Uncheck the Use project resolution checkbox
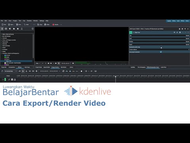 click(161, 52)
